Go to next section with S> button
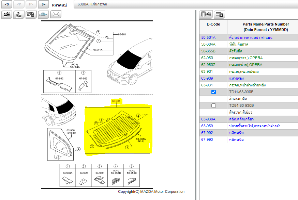 [x=43, y=4]
